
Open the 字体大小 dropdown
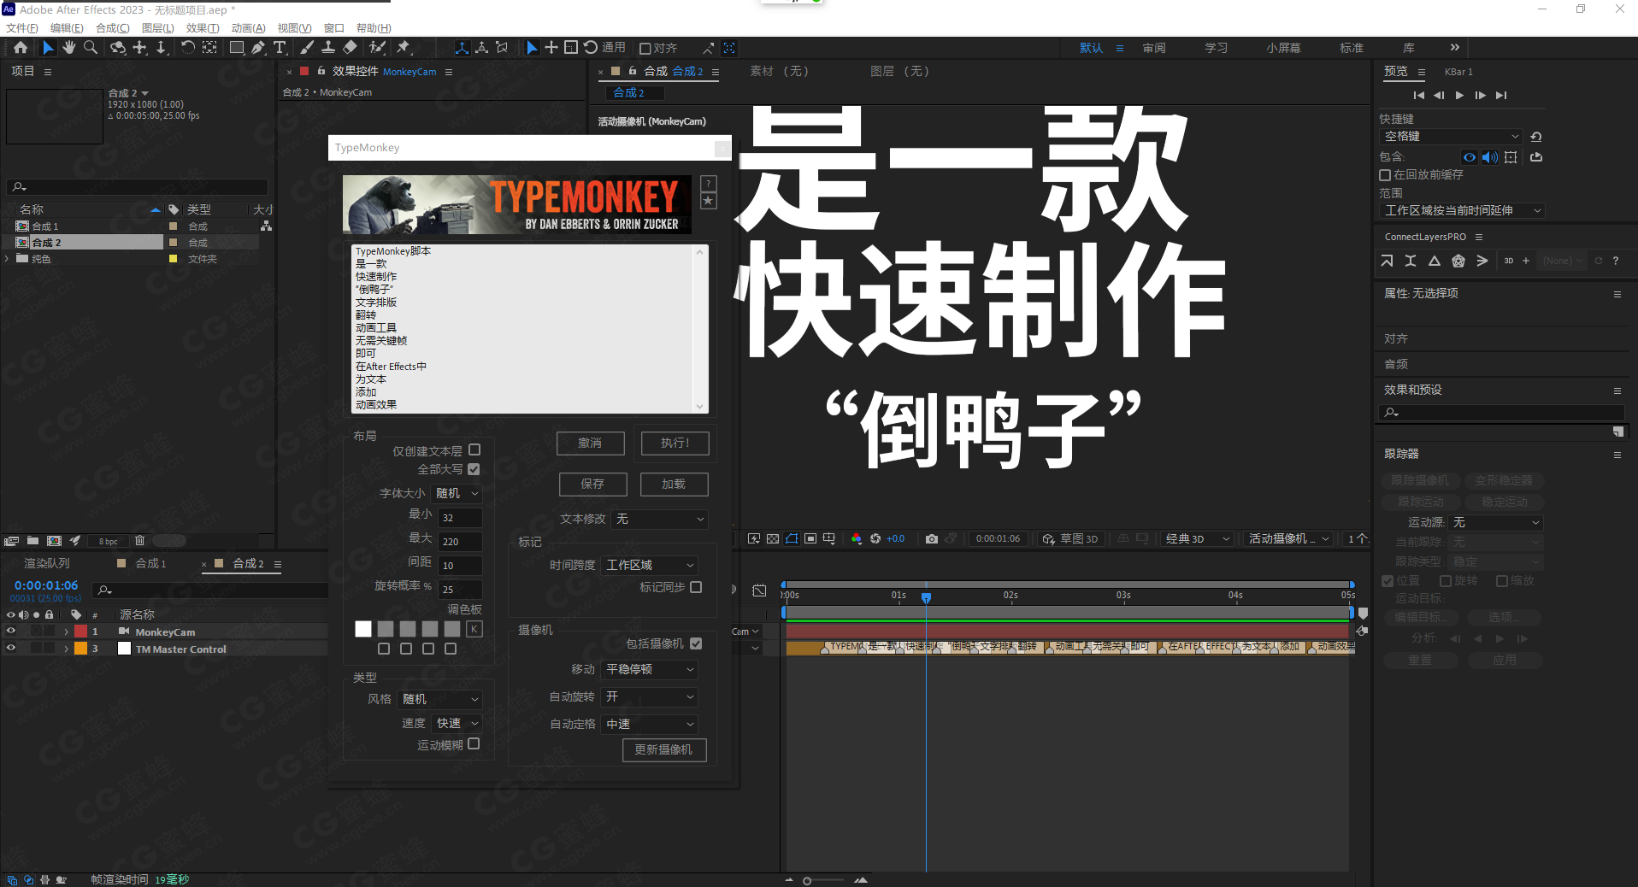(x=457, y=493)
